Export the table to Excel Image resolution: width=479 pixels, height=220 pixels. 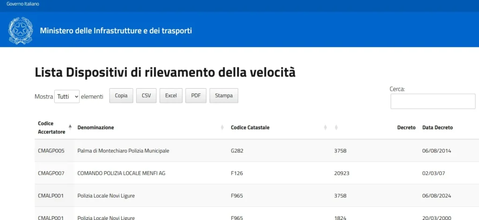171,95
